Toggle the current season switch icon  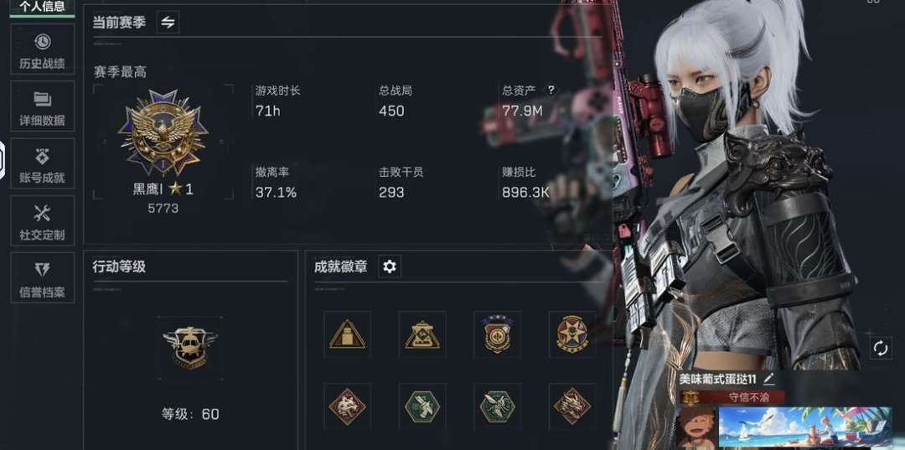pyautogui.click(x=168, y=23)
